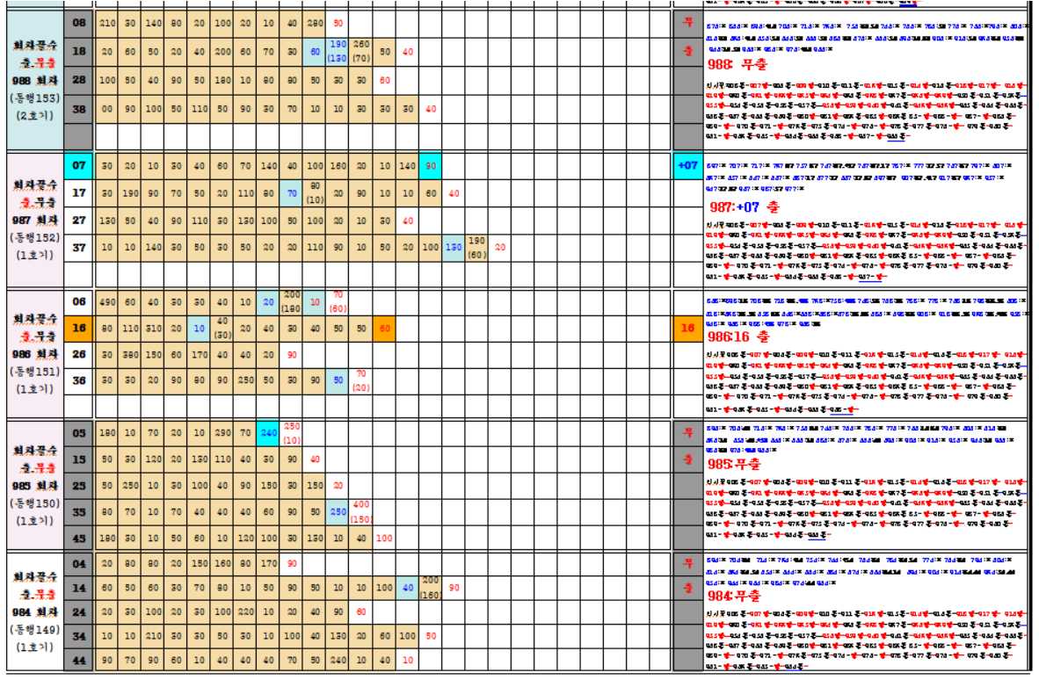Image resolution: width=1039 pixels, height=680 pixels.
Task: Select the red 400 (150) cell in row 35
Action: pyautogui.click(x=361, y=511)
